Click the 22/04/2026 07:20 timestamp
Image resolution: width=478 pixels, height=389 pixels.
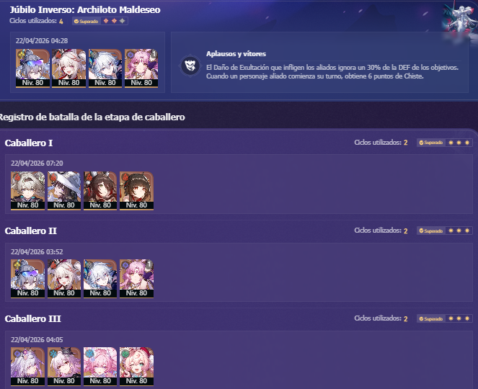click(37, 164)
